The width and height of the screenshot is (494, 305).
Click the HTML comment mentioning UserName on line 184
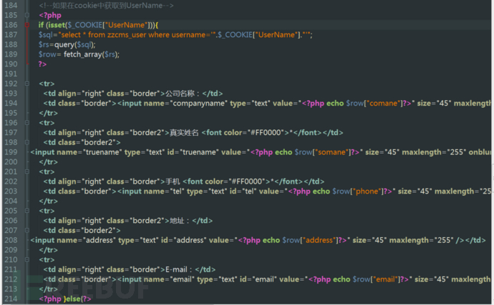coord(106,5)
